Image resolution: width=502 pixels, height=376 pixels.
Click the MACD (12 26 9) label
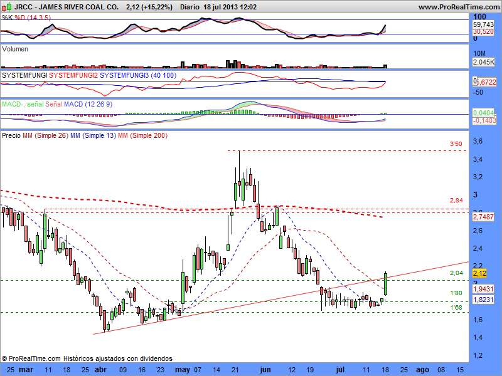[88, 104]
